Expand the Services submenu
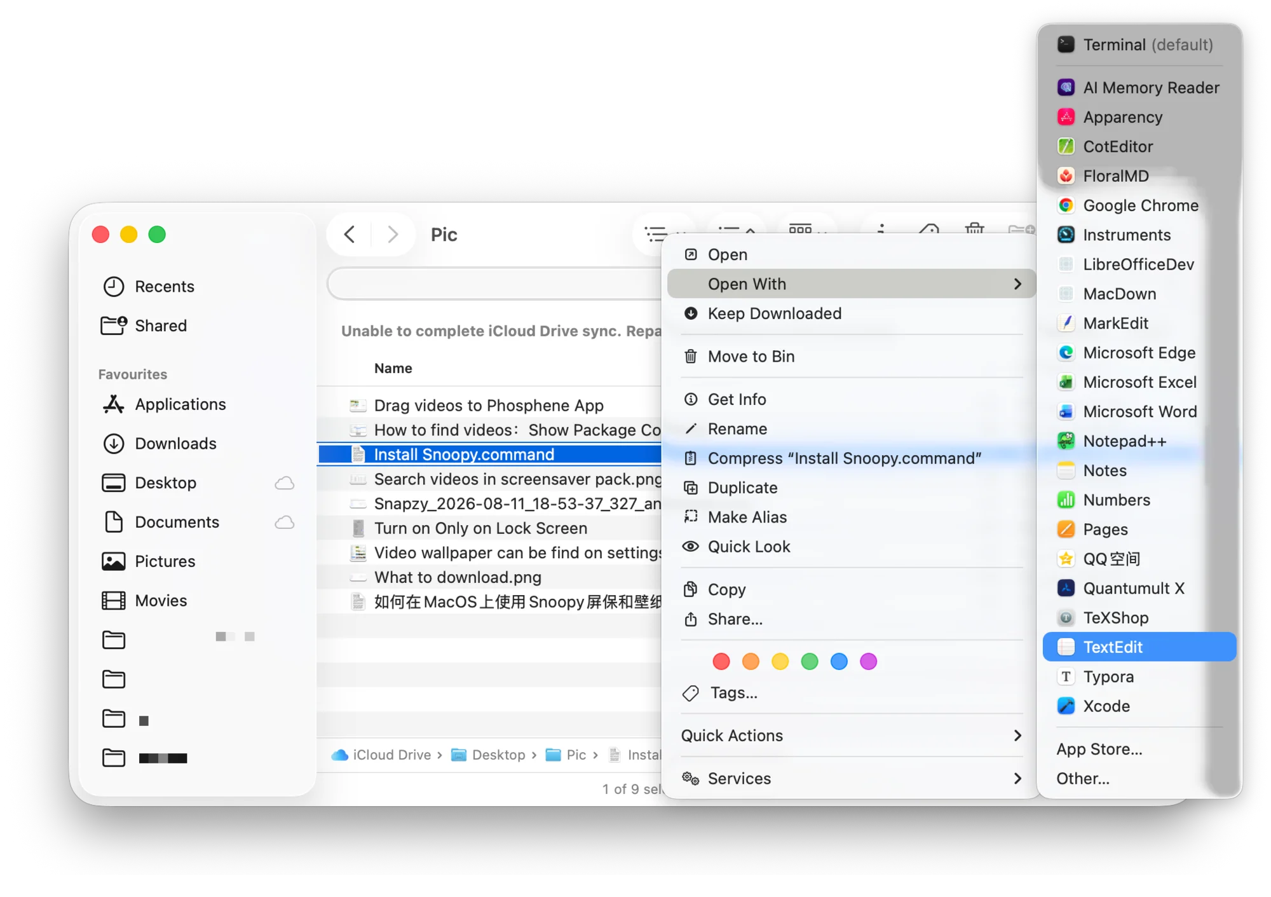The image size is (1271, 897). click(1017, 778)
